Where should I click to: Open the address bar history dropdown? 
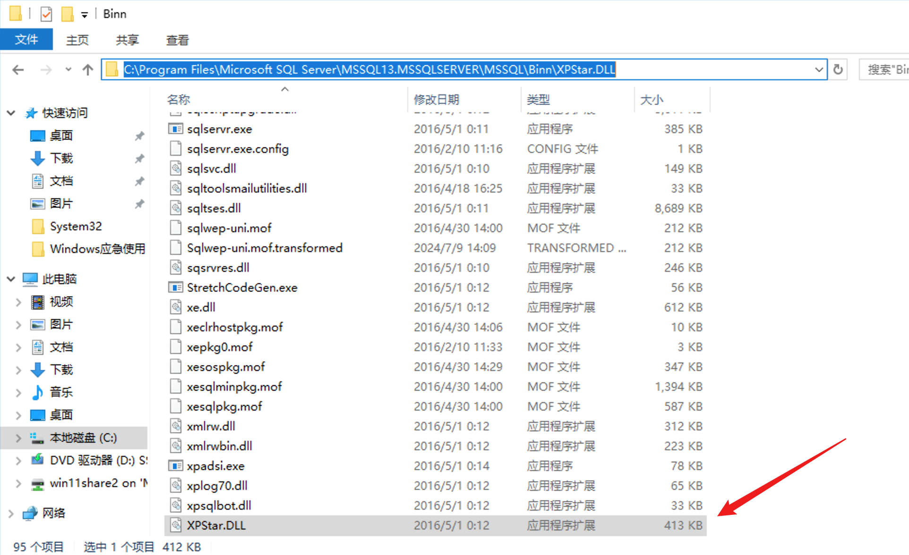coord(819,70)
